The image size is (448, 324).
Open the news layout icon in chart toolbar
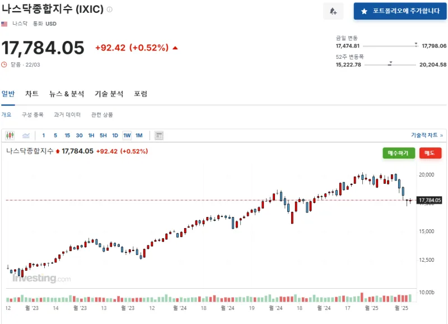(x=159, y=135)
